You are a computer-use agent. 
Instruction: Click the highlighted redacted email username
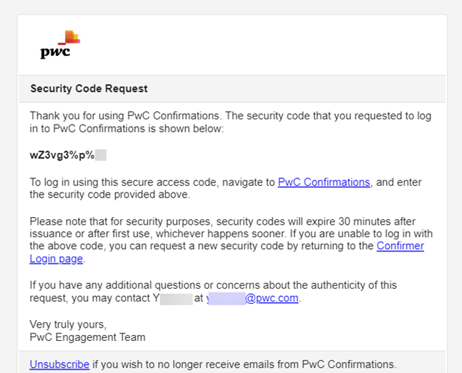click(x=227, y=298)
